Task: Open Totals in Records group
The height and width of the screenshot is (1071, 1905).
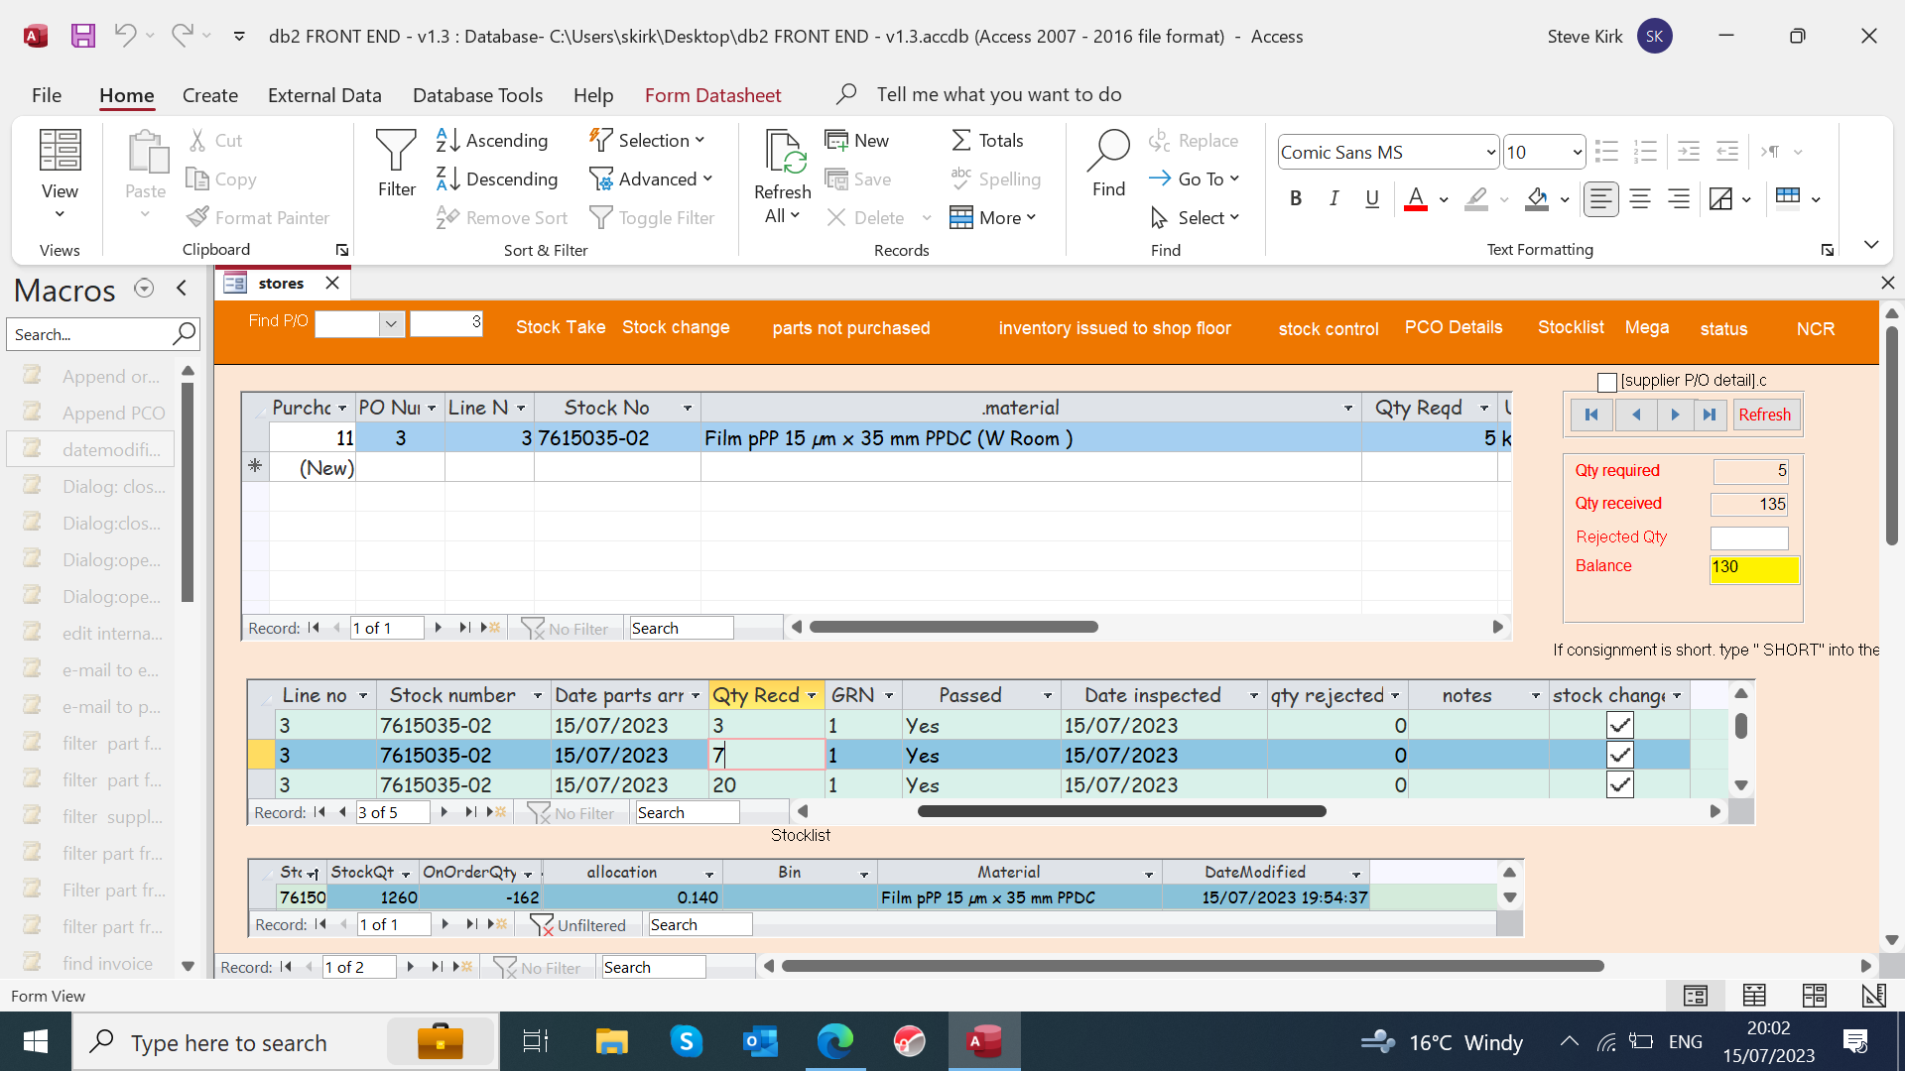Action: [x=987, y=140]
